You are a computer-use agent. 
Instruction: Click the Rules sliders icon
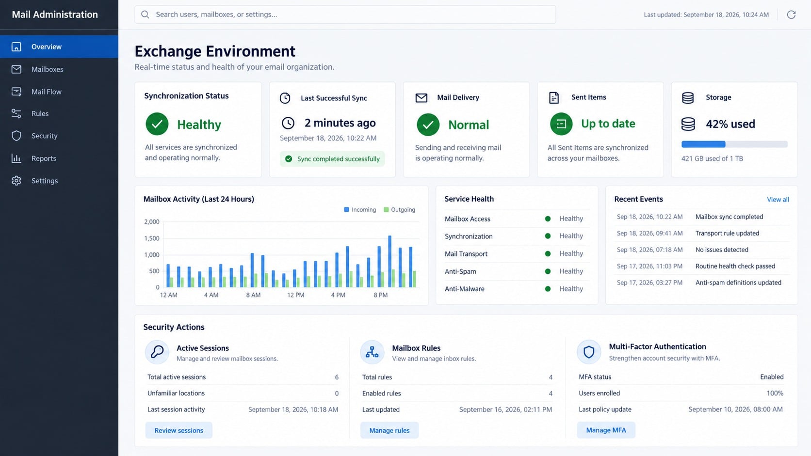tap(16, 113)
